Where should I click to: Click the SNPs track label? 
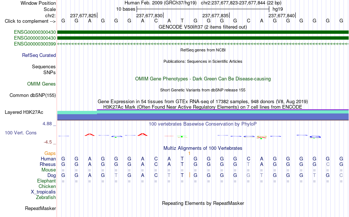point(50,72)
